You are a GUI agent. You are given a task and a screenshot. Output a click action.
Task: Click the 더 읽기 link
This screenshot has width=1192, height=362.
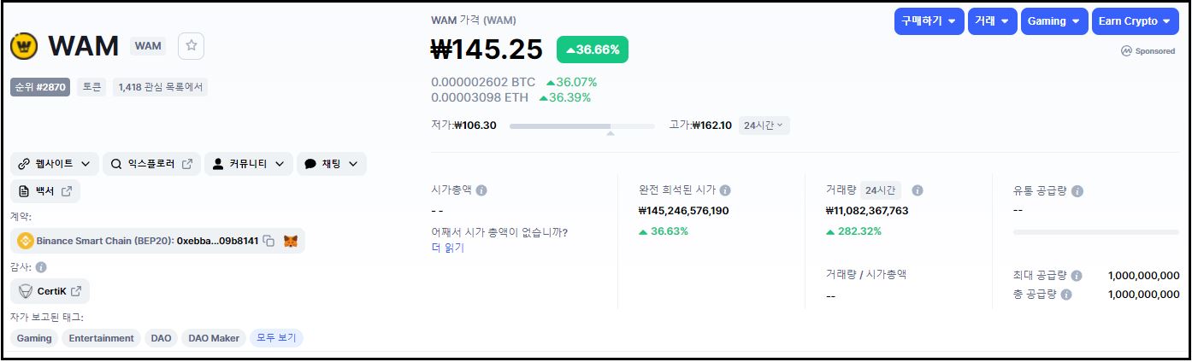pos(448,248)
